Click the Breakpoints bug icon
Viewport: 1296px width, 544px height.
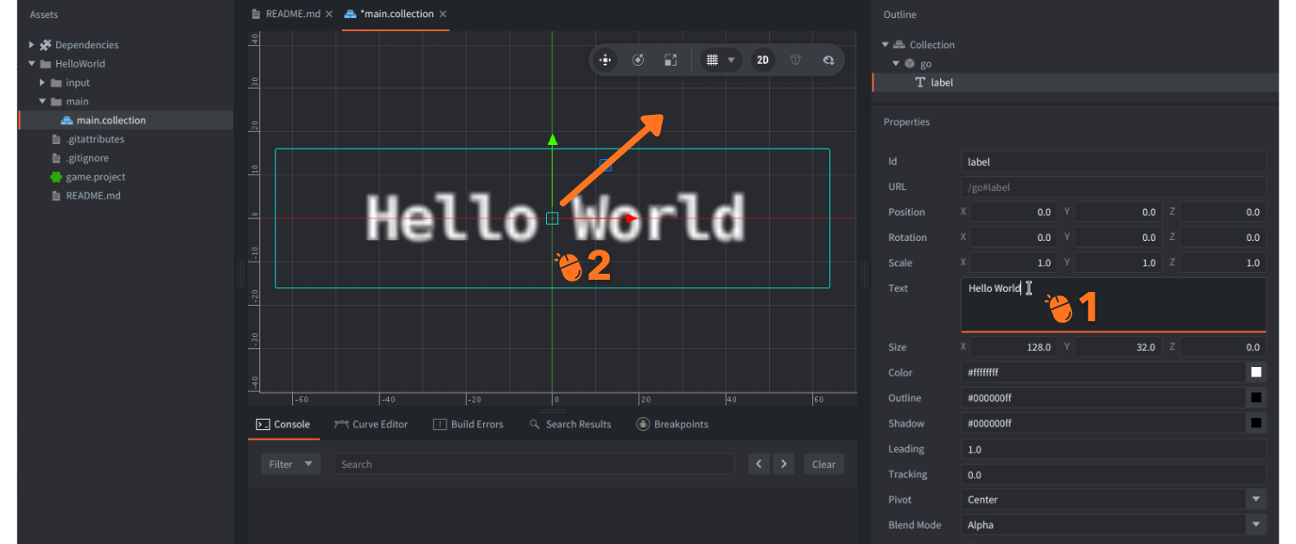(x=643, y=424)
